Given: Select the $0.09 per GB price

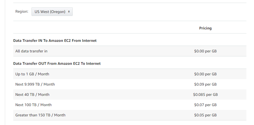Looking at the screenshot, I should (205, 84).
